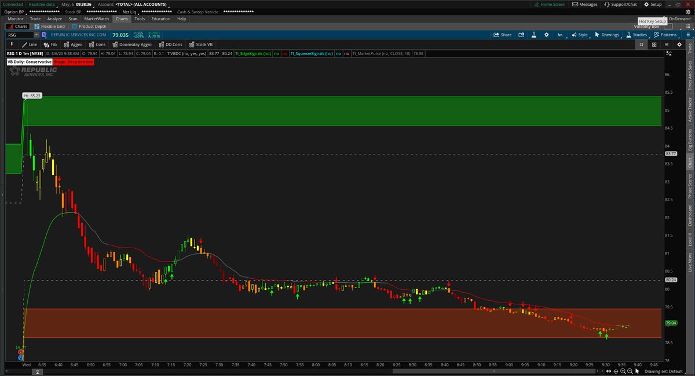
Task: Select the Fib percentage tool
Action: pos(50,45)
